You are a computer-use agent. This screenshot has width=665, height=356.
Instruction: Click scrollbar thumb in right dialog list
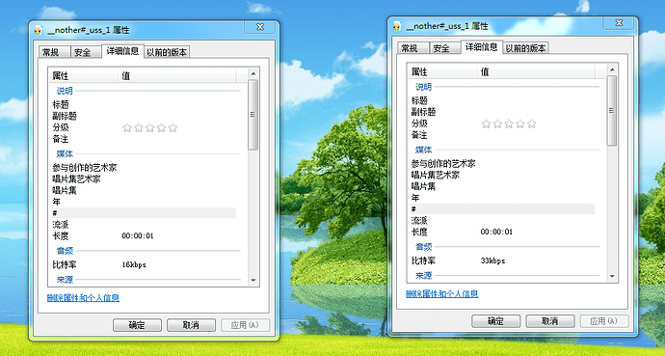click(612, 110)
